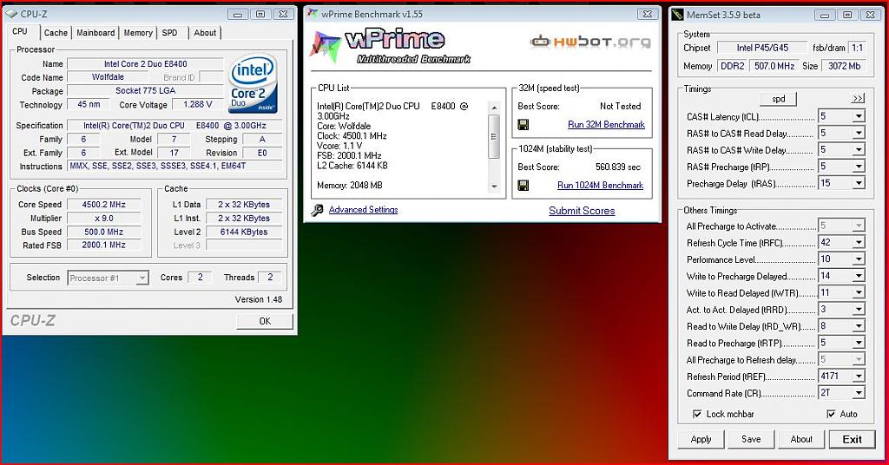Open the Processor #1 selection dropdown
The height and width of the screenshot is (465, 889).
point(142,278)
